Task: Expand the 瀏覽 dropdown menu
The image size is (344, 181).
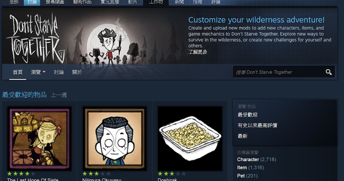Action: pyautogui.click(x=38, y=72)
